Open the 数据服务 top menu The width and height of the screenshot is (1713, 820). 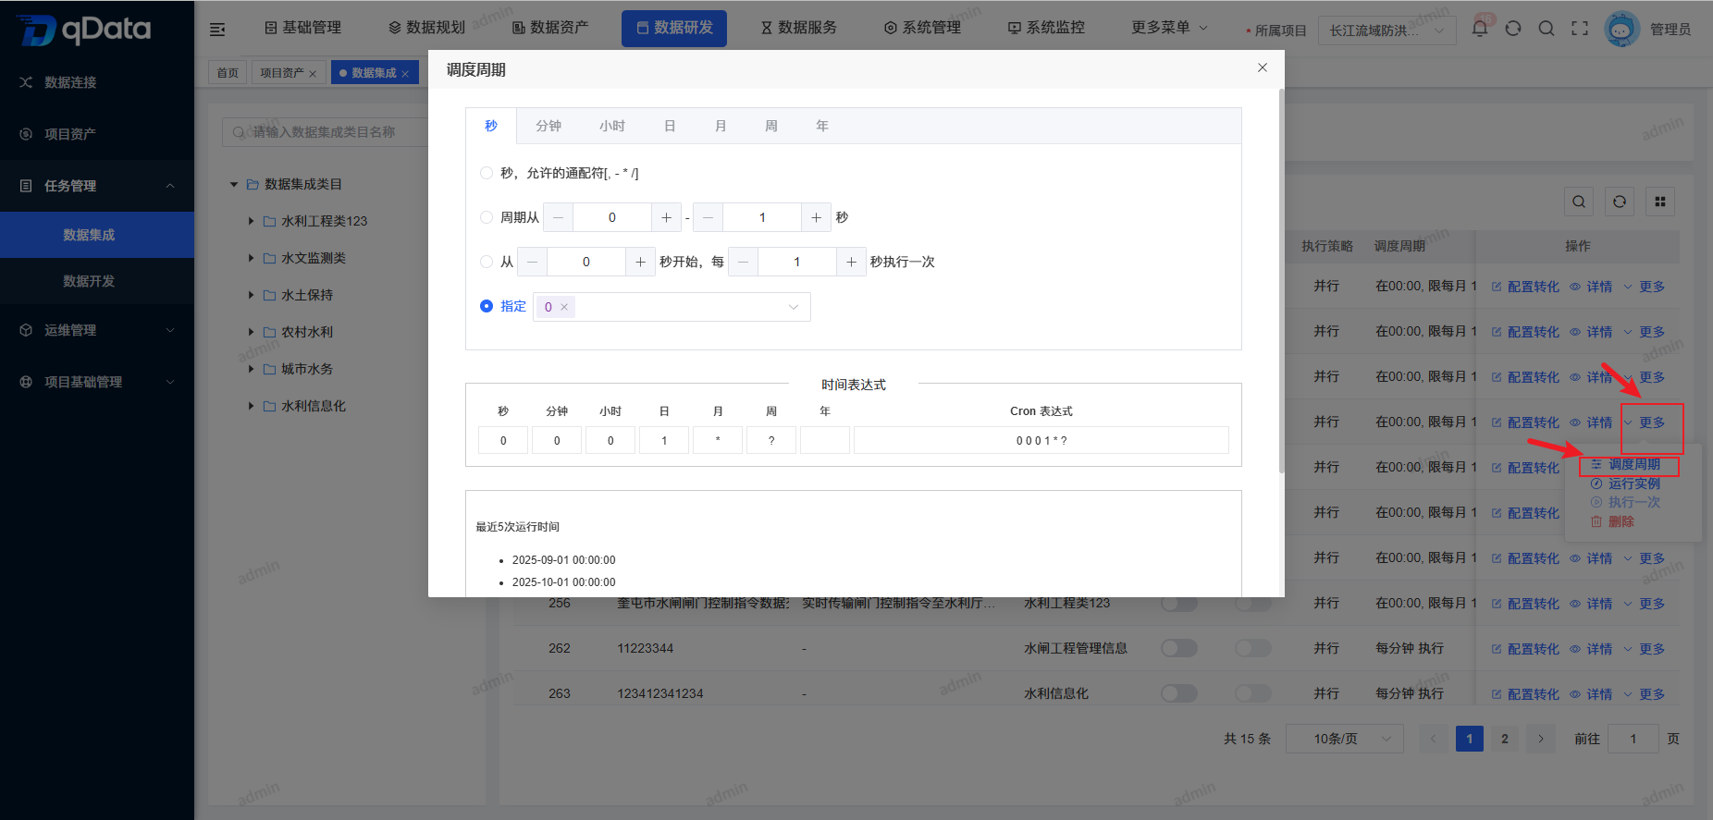tap(798, 28)
